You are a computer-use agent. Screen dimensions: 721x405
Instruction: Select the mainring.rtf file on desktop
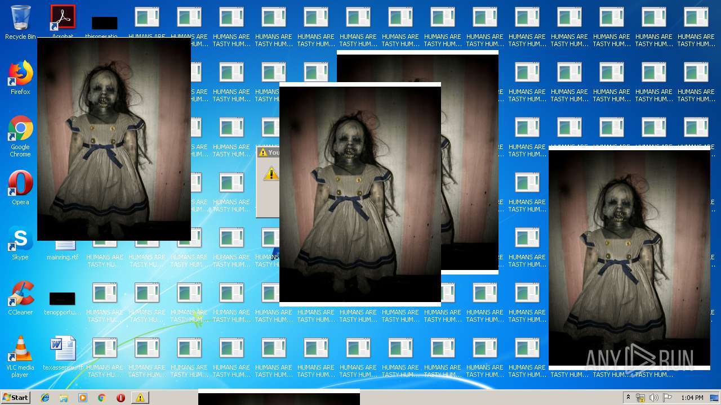tap(63, 250)
